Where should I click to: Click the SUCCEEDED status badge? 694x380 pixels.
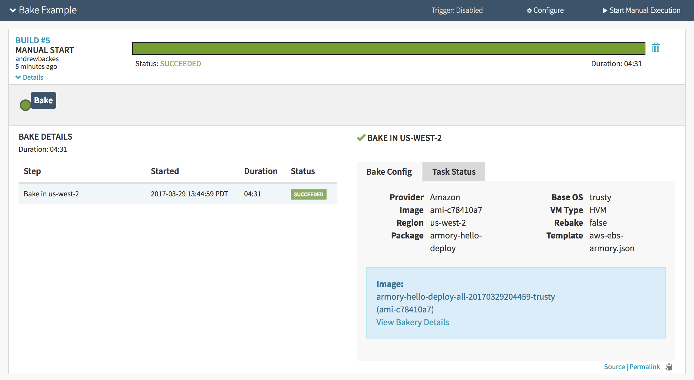[x=308, y=194]
